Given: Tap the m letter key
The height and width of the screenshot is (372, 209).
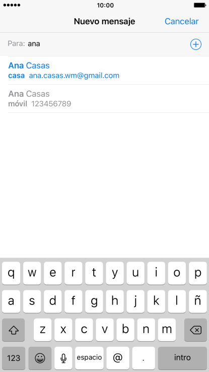Looking at the screenshot, I should coord(167,330).
